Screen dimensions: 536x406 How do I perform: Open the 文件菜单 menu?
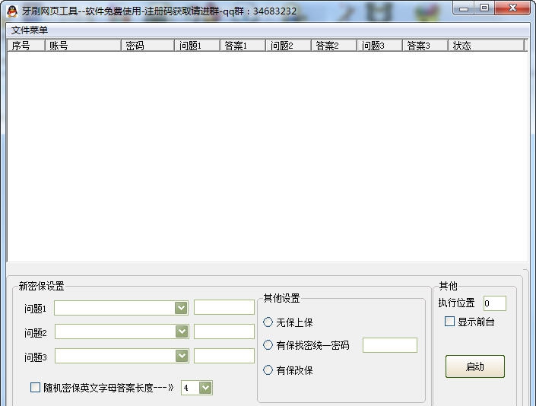30,30
